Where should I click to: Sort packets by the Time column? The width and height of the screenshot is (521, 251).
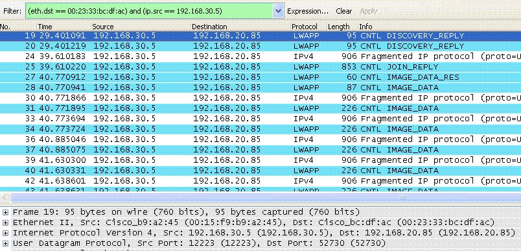(x=64, y=27)
